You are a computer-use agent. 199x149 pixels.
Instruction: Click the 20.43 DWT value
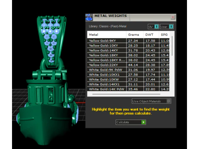[x=150, y=50]
